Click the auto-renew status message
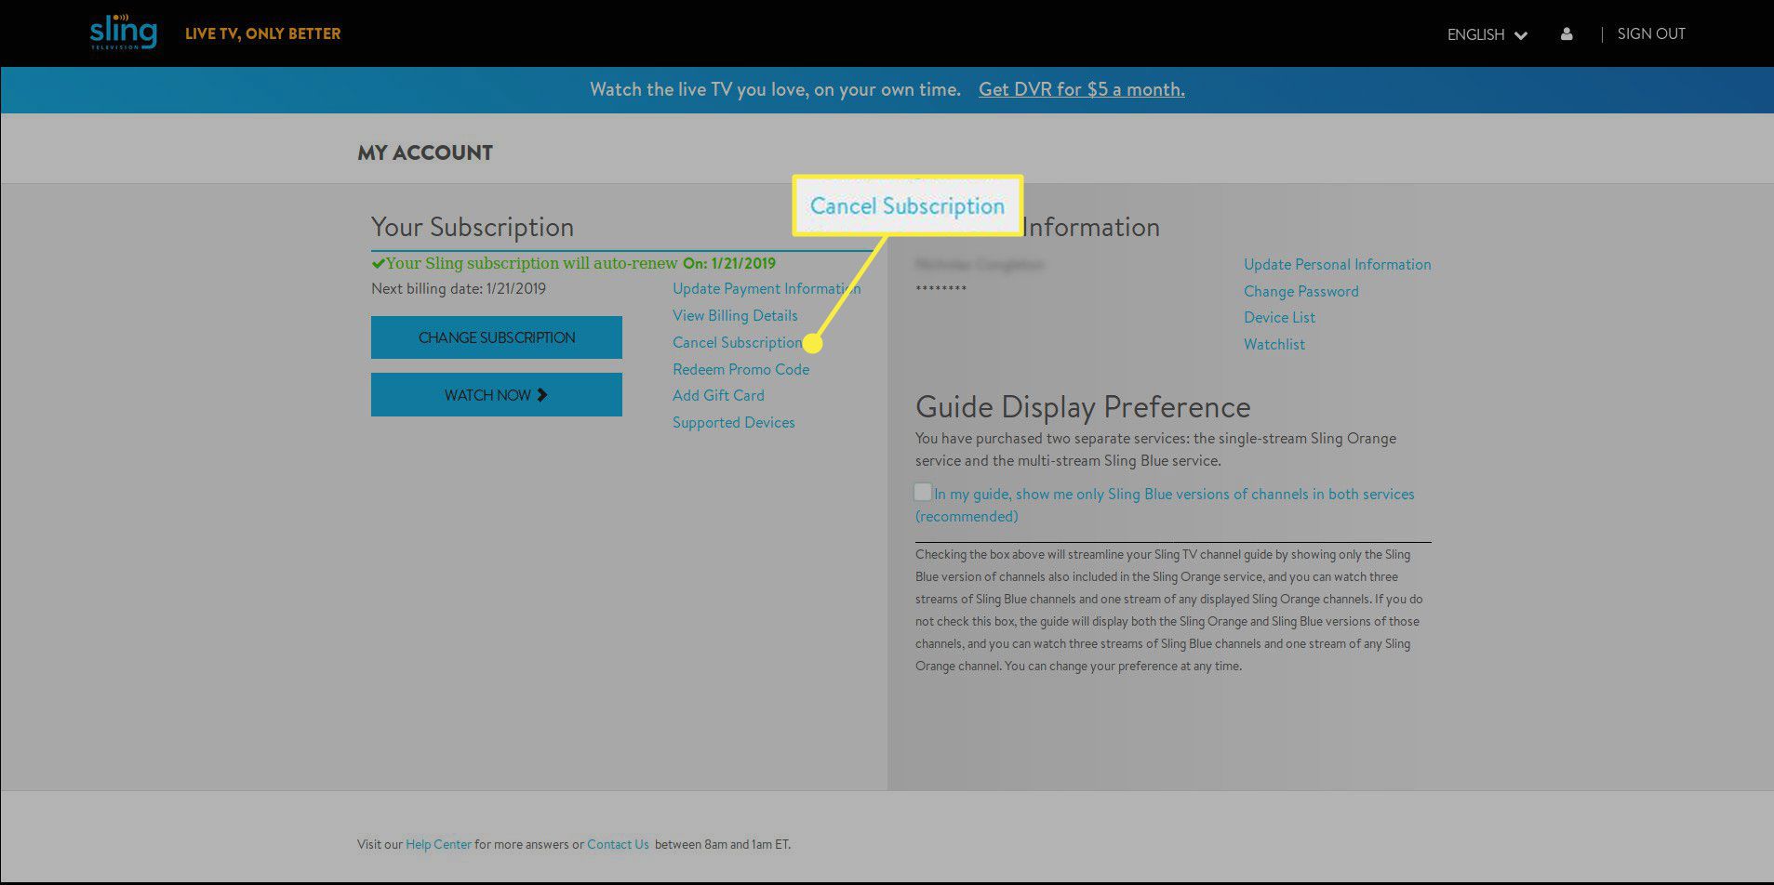This screenshot has width=1774, height=885. pos(573,263)
